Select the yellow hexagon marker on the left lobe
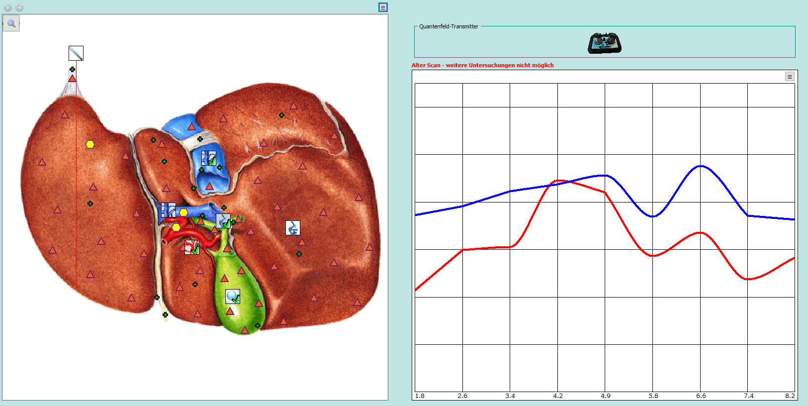Screen dimensions: 808x406 (x=90, y=144)
